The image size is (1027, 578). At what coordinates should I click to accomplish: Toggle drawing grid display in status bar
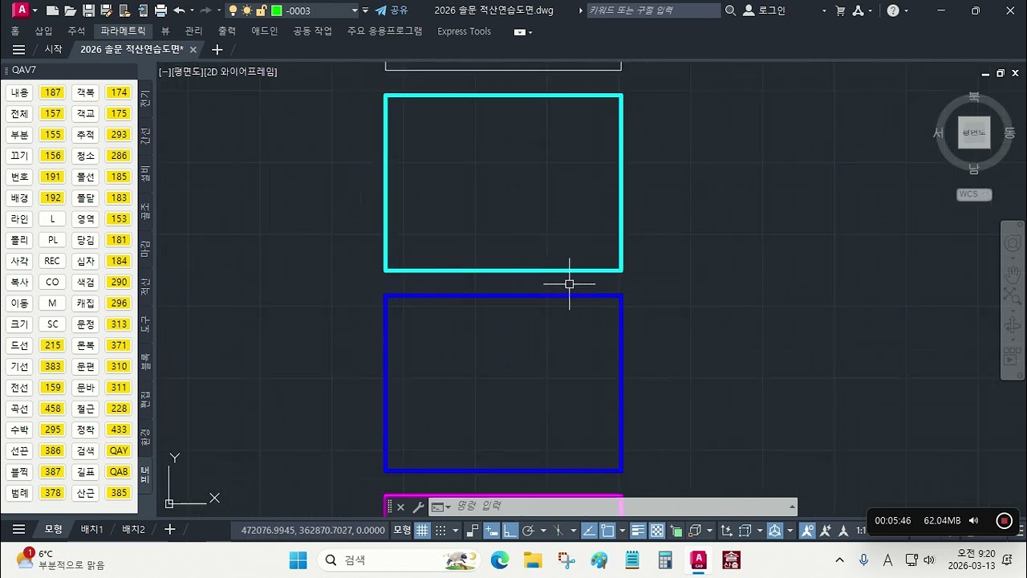click(423, 530)
